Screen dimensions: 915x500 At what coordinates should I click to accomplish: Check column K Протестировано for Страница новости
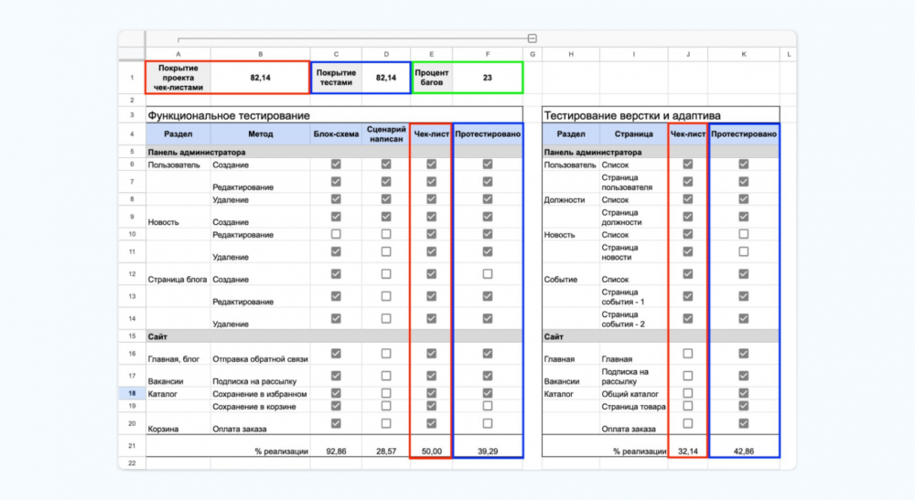click(x=743, y=251)
